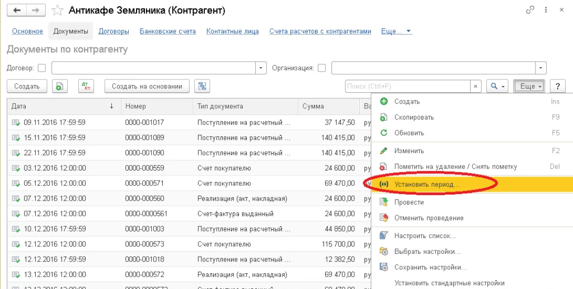Viewport: 573px width, 289px height.
Task: Expand the Организация dropdown list
Action: 541,68
